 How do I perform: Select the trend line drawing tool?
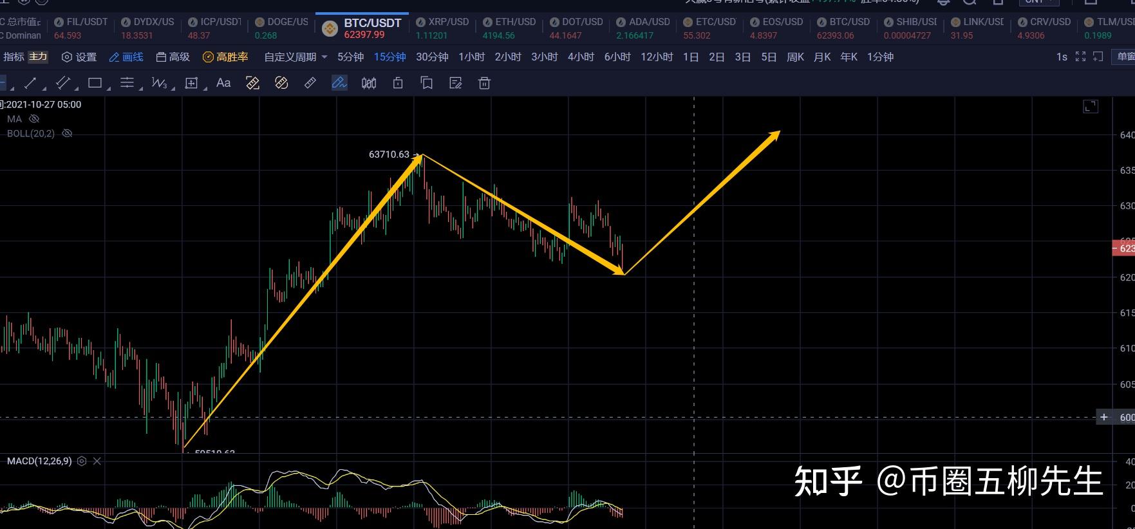[x=30, y=83]
